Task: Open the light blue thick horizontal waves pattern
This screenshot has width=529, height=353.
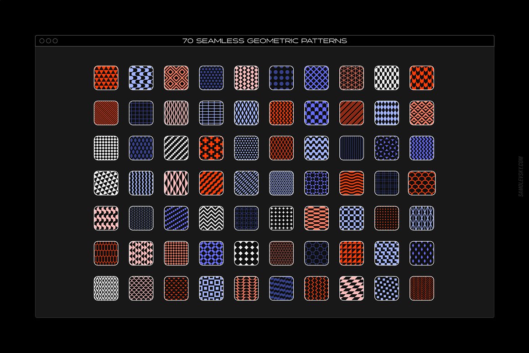Action: (316, 148)
